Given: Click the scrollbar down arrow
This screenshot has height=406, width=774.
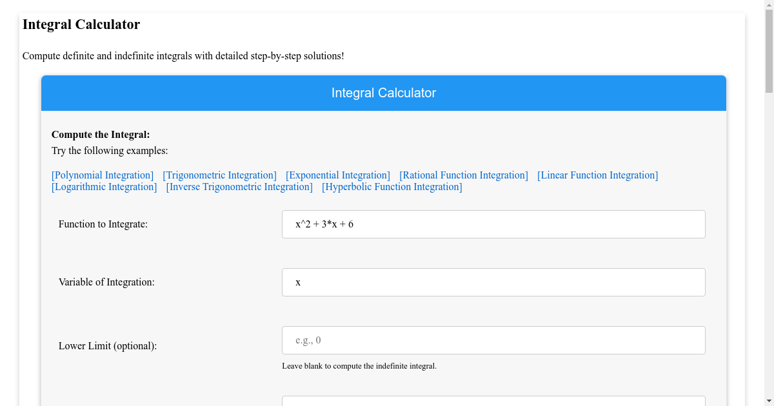Looking at the screenshot, I should [x=768, y=401].
